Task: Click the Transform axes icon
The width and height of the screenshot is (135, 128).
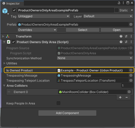Action: pyautogui.click(x=8, y=36)
